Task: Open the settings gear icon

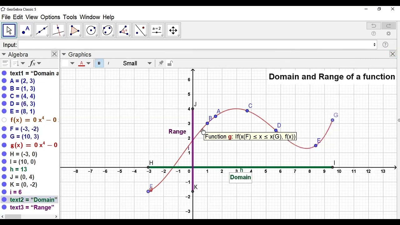Action: click(388, 34)
